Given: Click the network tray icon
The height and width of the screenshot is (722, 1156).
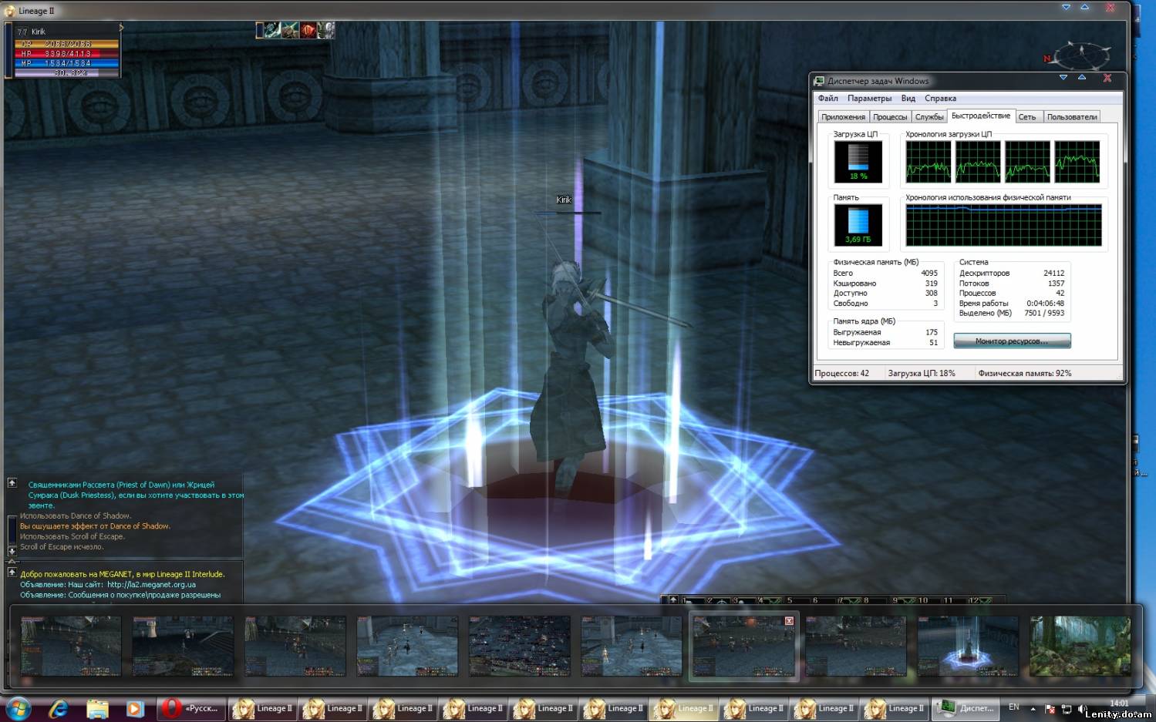Looking at the screenshot, I should [x=1067, y=708].
